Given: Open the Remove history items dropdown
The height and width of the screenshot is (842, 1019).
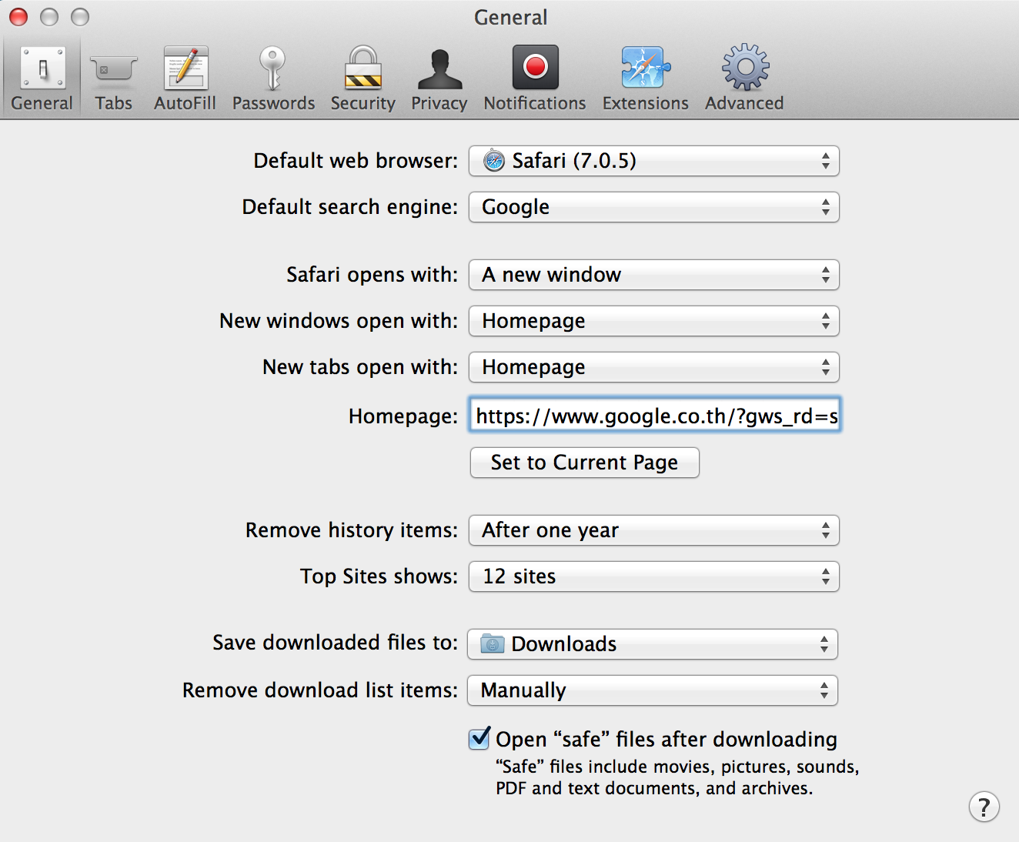Looking at the screenshot, I should (x=653, y=530).
